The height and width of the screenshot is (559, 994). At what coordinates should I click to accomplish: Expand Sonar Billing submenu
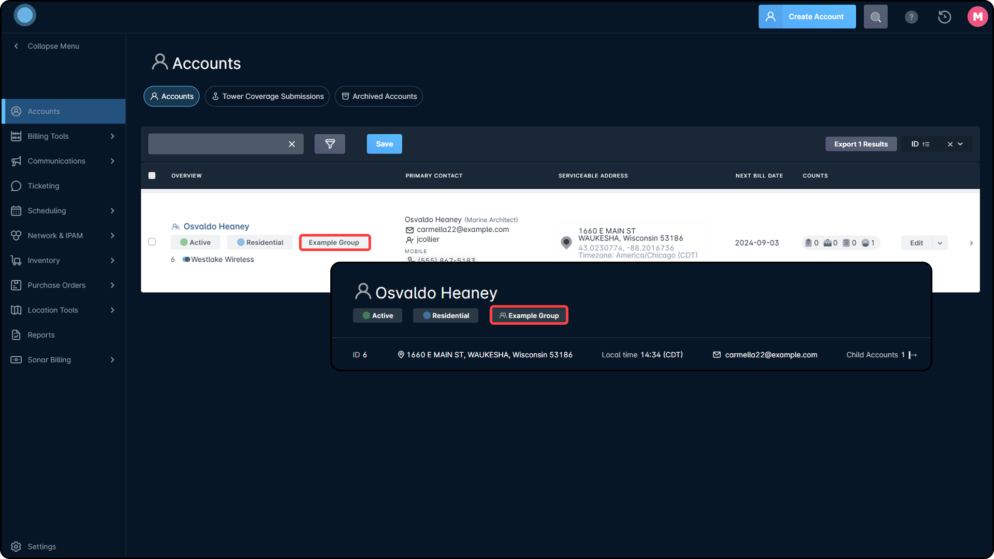point(112,359)
